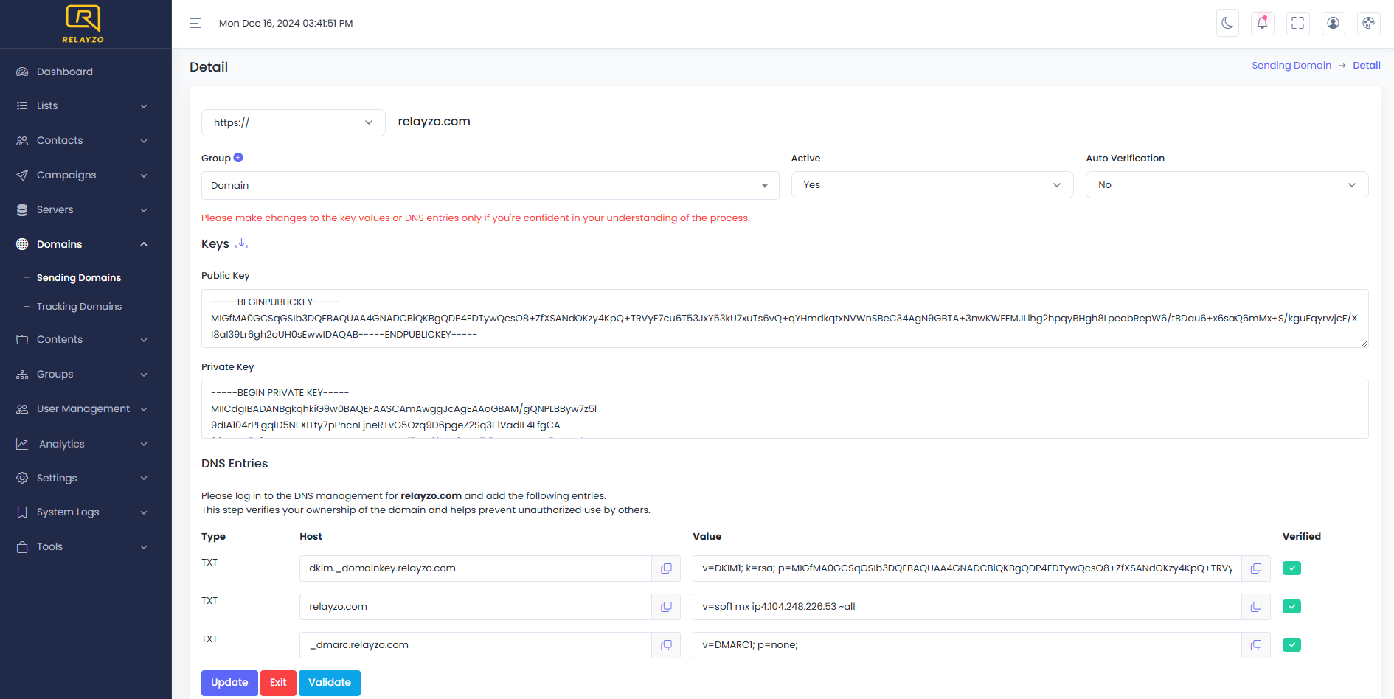Click the Update button

point(229,683)
